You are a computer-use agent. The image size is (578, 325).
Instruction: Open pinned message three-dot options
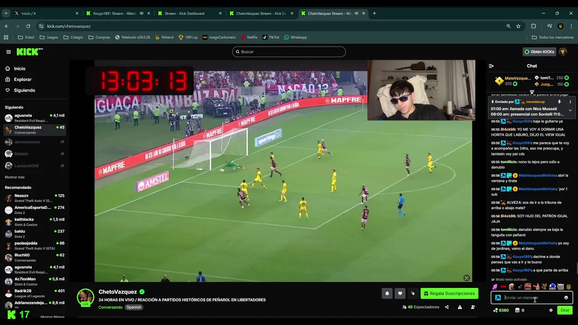click(570, 102)
